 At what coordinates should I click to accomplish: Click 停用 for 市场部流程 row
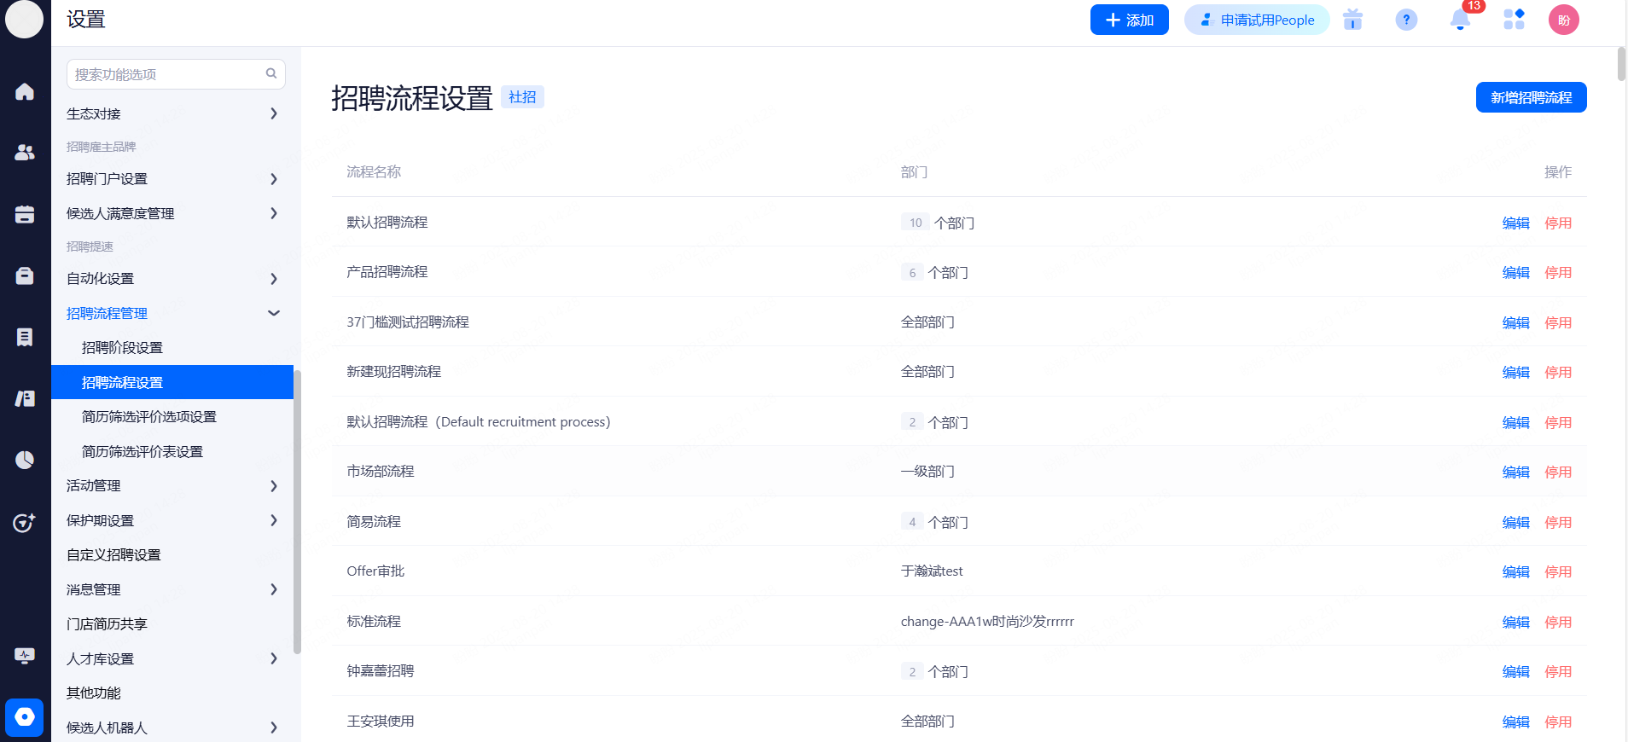coord(1558,472)
